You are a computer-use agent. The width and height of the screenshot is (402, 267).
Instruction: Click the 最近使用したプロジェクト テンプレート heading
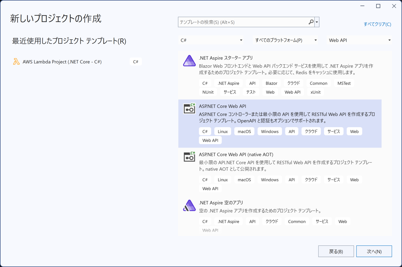(x=69, y=41)
